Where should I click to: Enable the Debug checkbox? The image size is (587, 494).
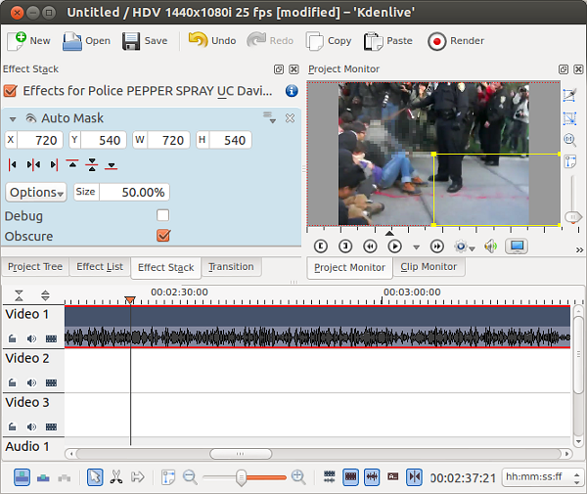pos(163,215)
